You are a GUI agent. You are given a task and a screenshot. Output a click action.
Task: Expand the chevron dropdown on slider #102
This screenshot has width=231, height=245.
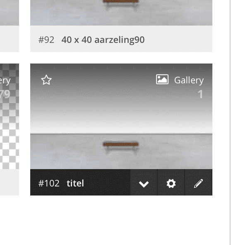[144, 182]
